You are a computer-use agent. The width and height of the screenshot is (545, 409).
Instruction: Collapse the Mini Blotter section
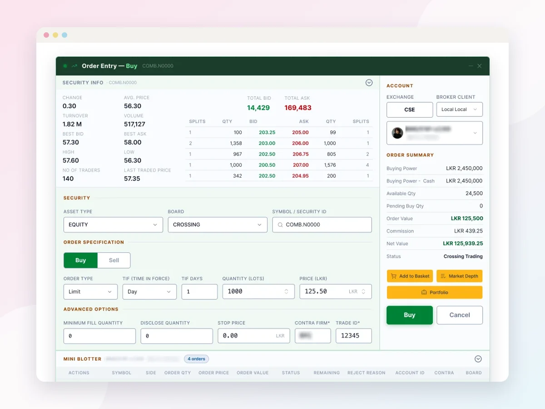pyautogui.click(x=478, y=359)
